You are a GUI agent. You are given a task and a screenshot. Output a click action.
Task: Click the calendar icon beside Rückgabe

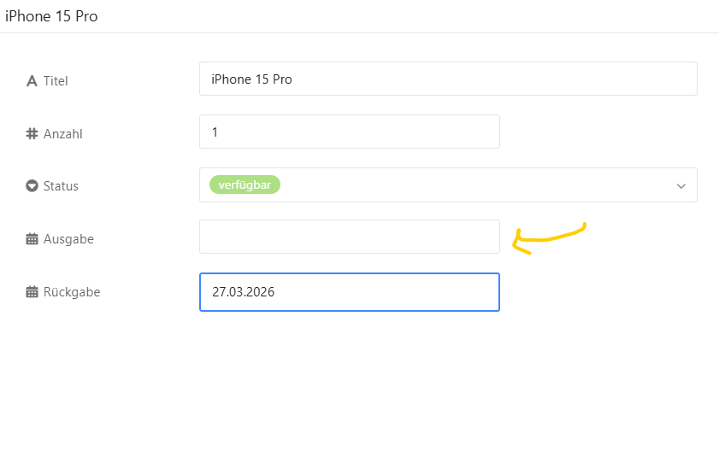32,292
